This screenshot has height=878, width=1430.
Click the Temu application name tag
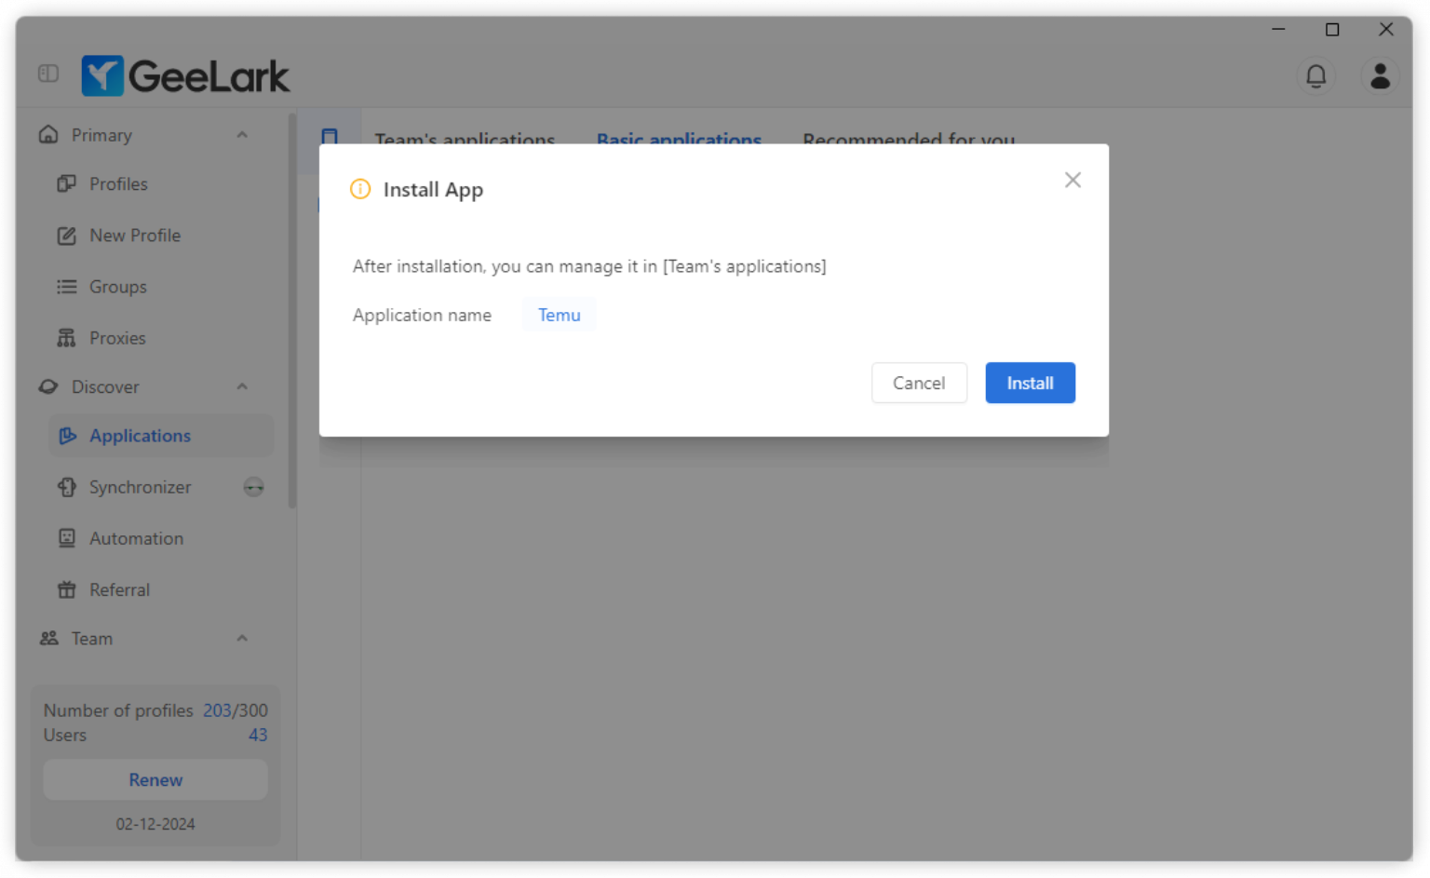559,315
